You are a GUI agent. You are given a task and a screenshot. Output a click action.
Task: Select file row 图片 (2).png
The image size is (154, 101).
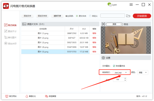click(60, 38)
